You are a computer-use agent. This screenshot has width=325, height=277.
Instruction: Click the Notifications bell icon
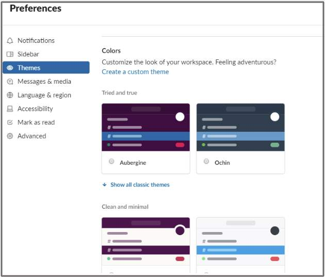click(10, 40)
